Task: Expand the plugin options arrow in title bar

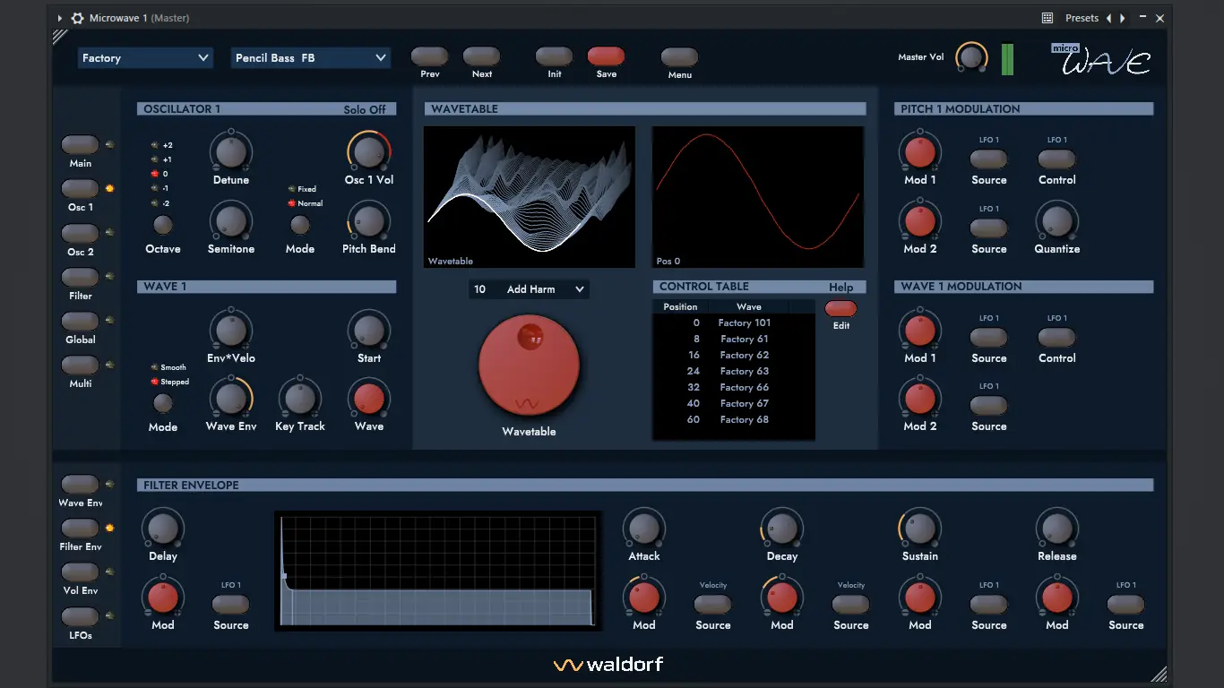Action: (60, 18)
